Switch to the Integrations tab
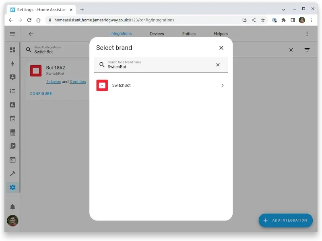The width and height of the screenshot is (322, 241). (x=121, y=33)
